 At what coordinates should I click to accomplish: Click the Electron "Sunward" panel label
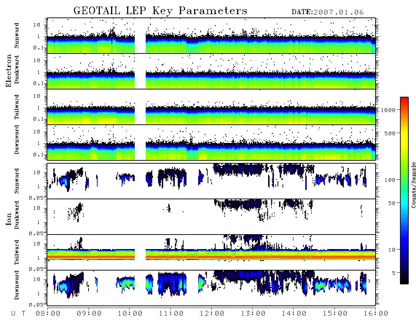pyautogui.click(x=17, y=36)
